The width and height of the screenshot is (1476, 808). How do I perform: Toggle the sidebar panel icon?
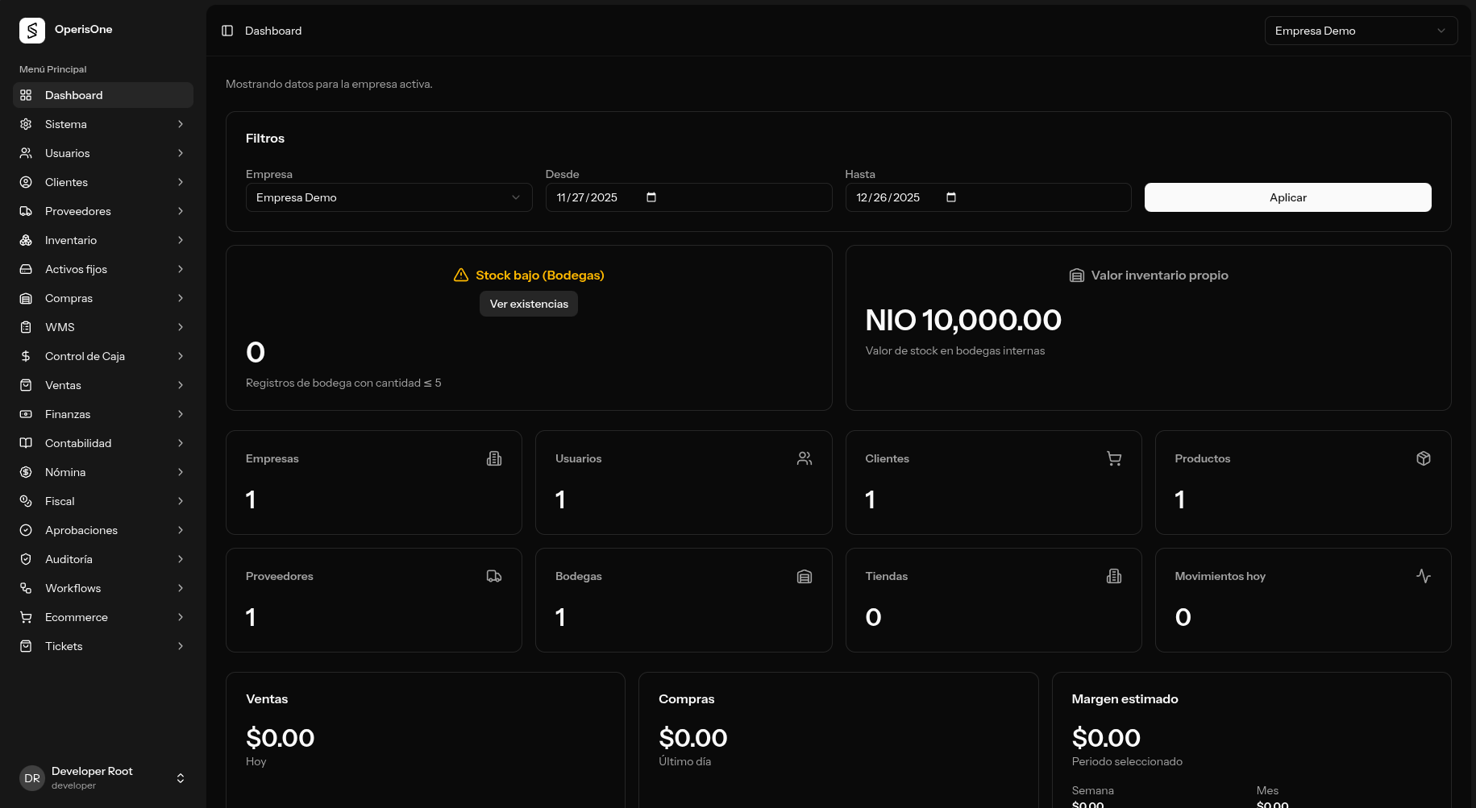[x=227, y=31]
